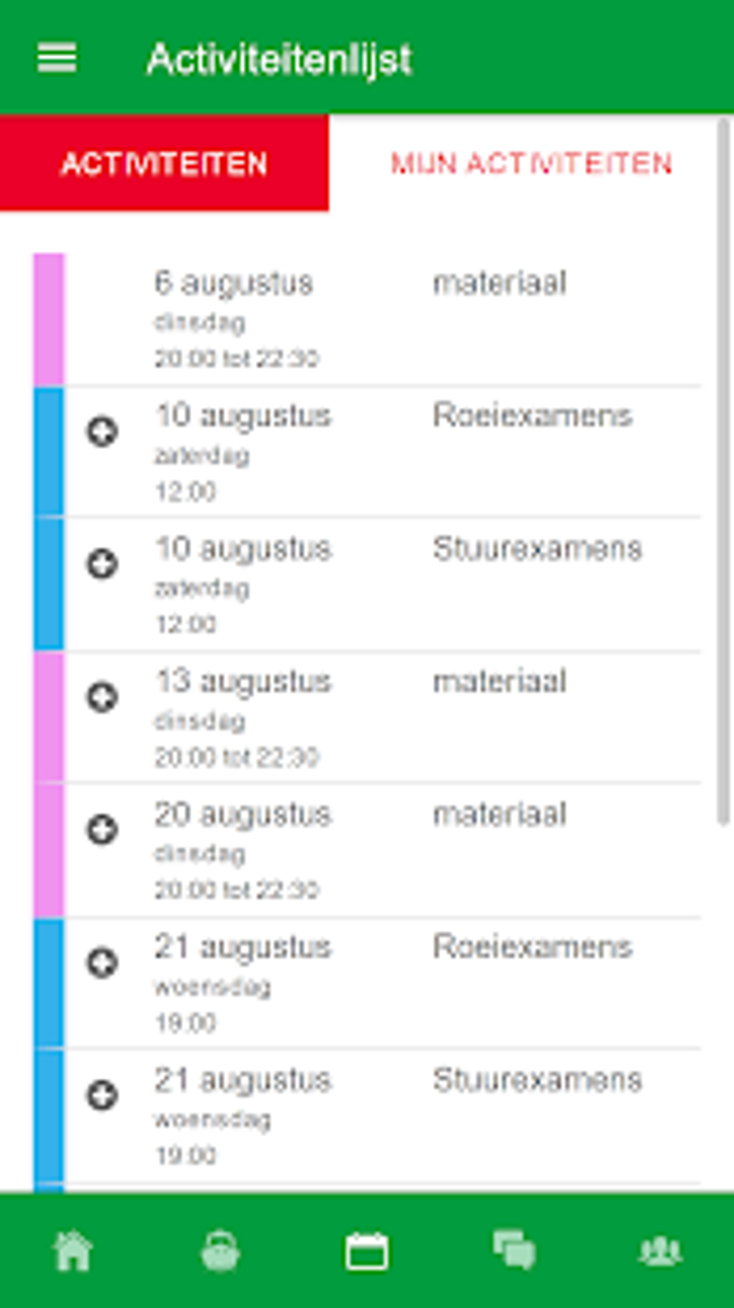Image resolution: width=734 pixels, height=1308 pixels.
Task: Select Stuurexamens text on 21 augustus
Action: (x=537, y=1081)
